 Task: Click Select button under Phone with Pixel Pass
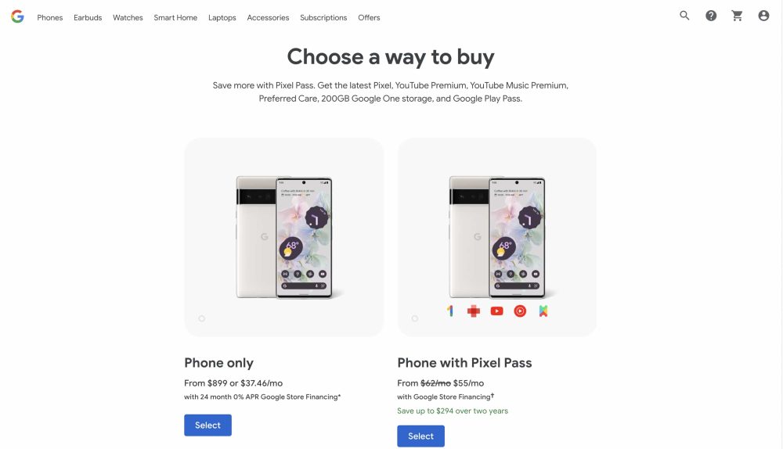click(x=421, y=436)
